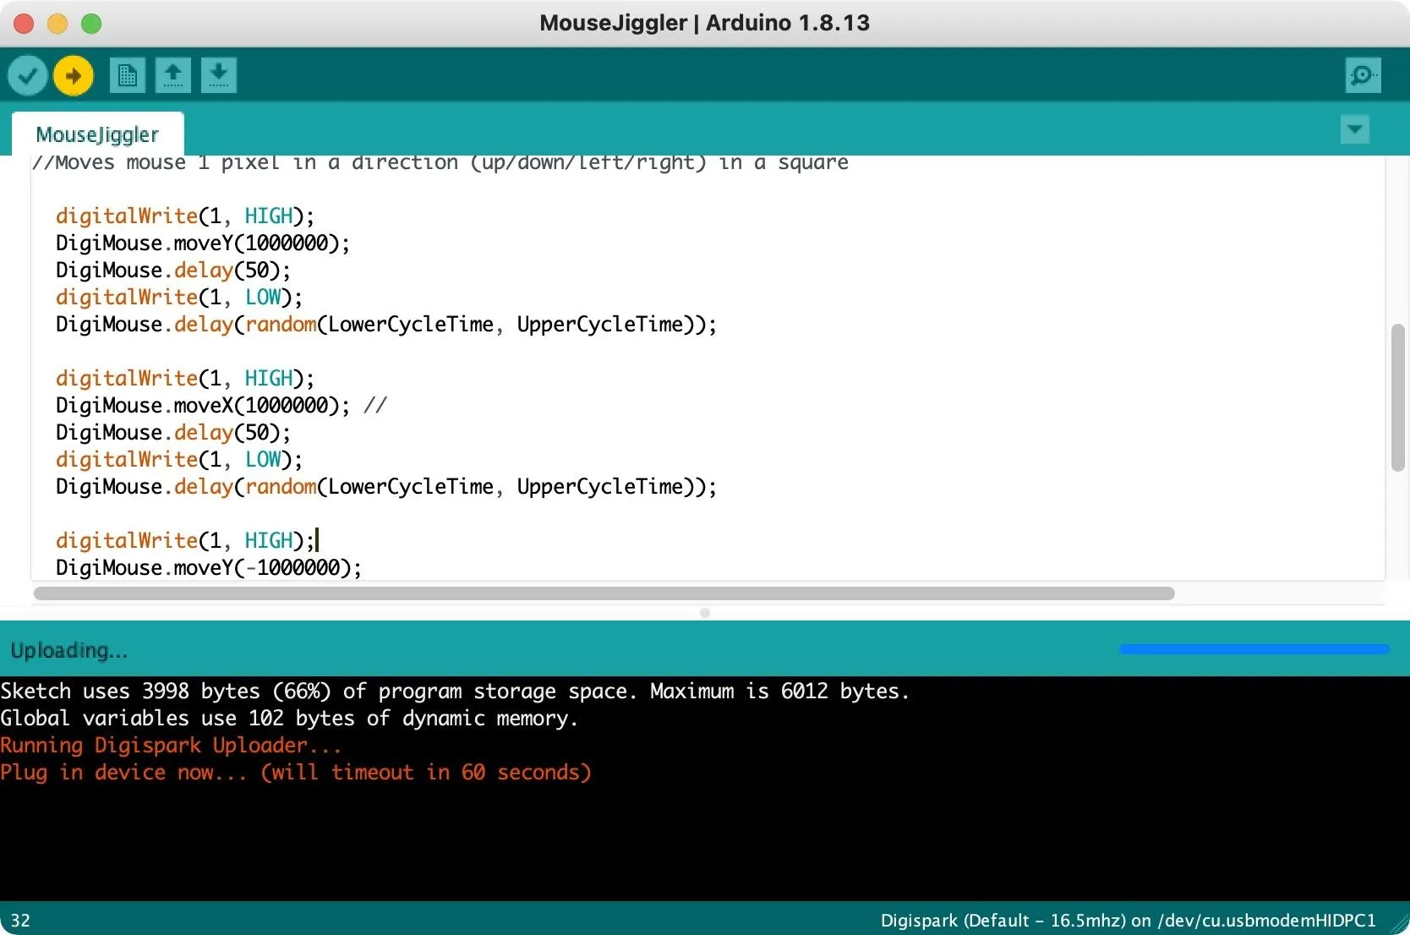Image resolution: width=1410 pixels, height=935 pixels.
Task: Click the console divider handle dot
Action: tap(705, 613)
